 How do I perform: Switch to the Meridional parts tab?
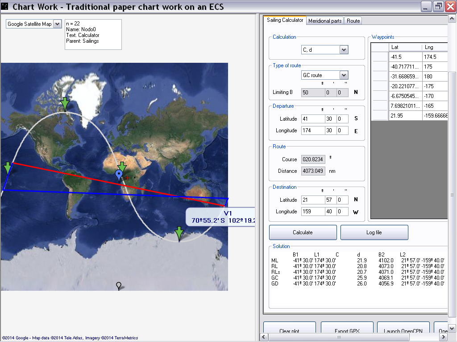[325, 21]
